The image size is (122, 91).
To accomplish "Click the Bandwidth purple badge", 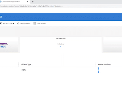I will (4, 44).
